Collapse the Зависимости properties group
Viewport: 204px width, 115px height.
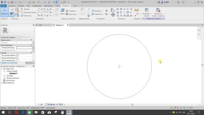coord(31,40)
